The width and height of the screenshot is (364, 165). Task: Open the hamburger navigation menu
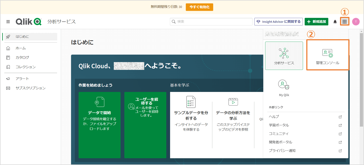8,22
